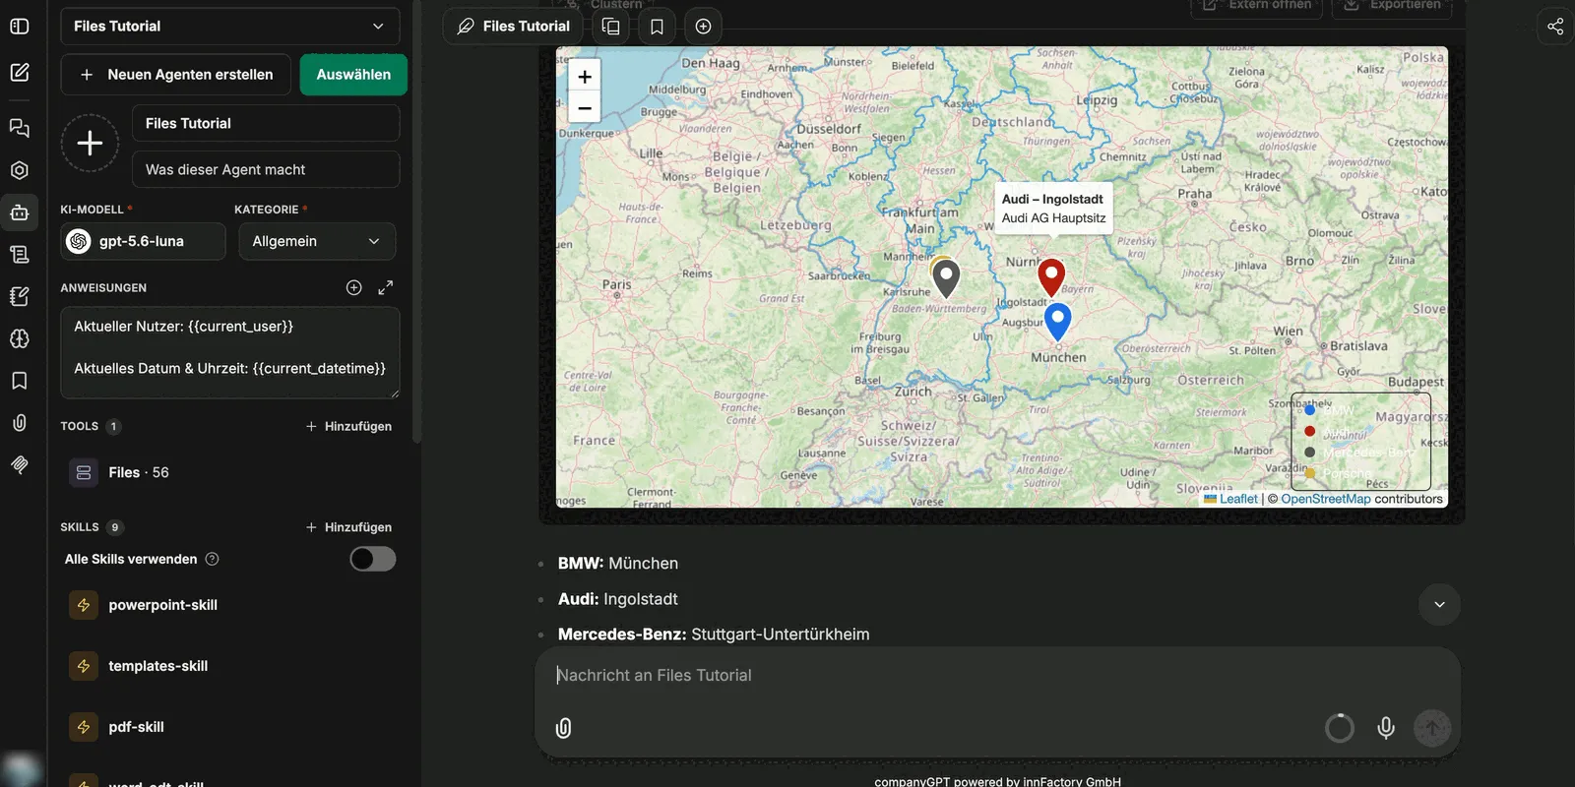
Task: Zoom in the map with plus button
Action: [585, 76]
